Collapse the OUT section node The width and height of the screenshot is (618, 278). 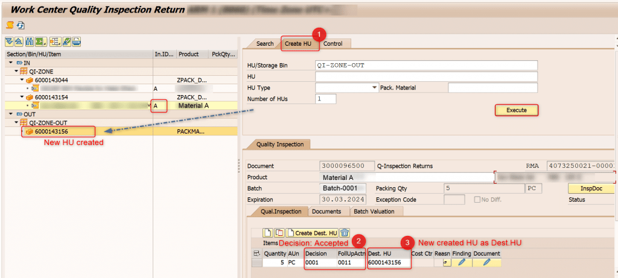[10, 114]
